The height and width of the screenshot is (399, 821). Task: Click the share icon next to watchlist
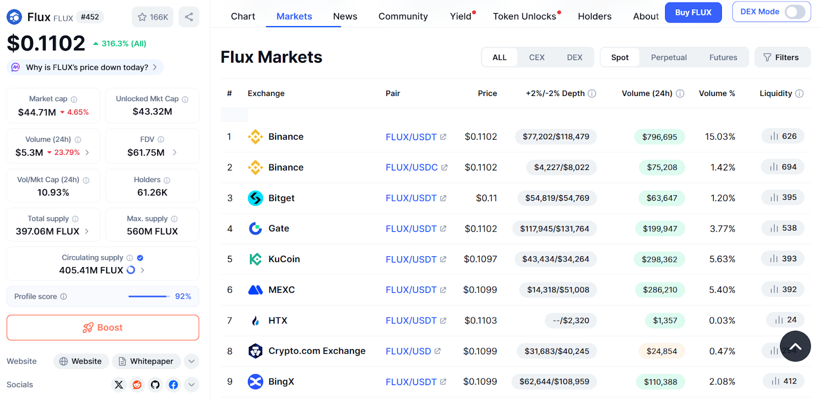point(189,17)
